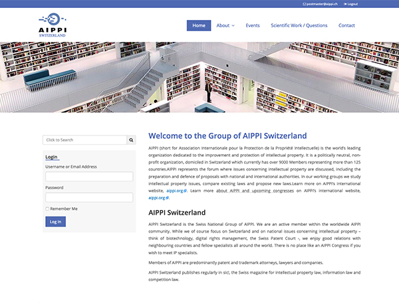Image resolution: width=399 pixels, height=303 pixels.
Task: Open the Home menu item
Action: (x=199, y=25)
